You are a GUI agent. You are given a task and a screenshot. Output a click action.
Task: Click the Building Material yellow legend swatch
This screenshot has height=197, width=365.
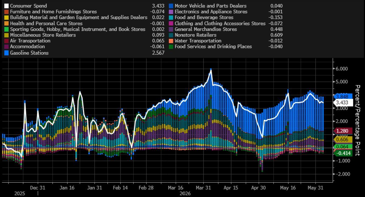coord(6,17)
